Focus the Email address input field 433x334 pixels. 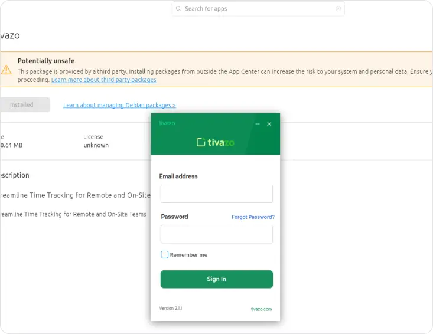pos(216,194)
